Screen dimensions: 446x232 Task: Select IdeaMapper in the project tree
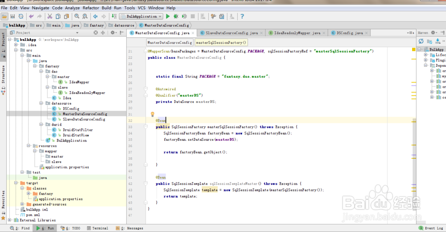click(x=79, y=82)
